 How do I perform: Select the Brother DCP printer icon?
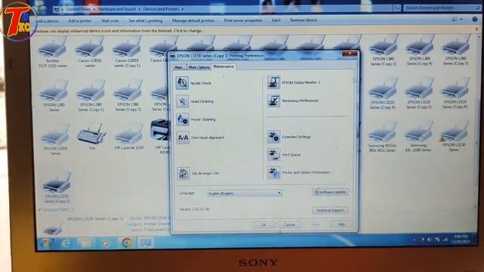pyautogui.click(x=53, y=52)
